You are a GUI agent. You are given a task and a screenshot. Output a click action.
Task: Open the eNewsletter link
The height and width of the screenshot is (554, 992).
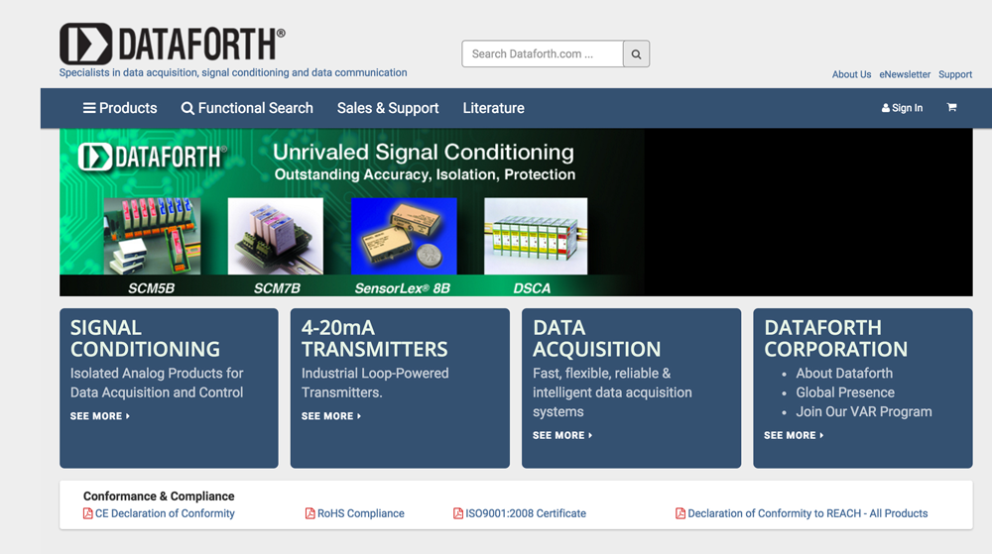pos(905,74)
